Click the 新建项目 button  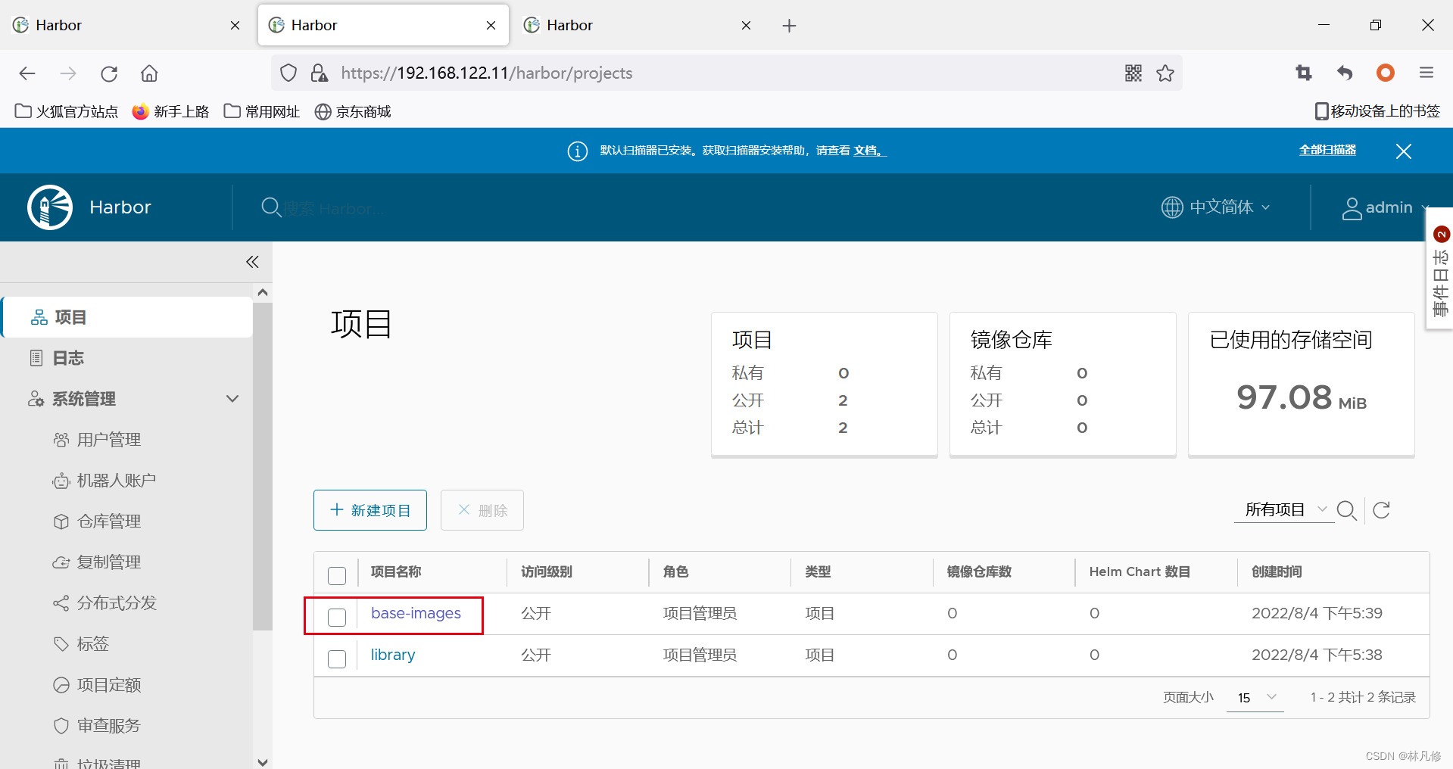(x=369, y=509)
